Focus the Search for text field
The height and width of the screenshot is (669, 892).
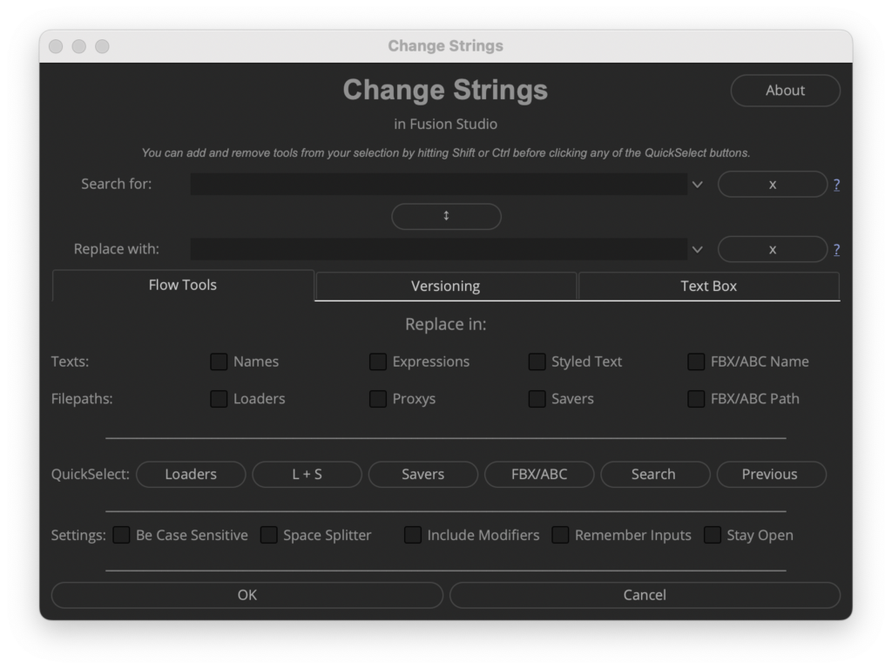click(x=439, y=185)
